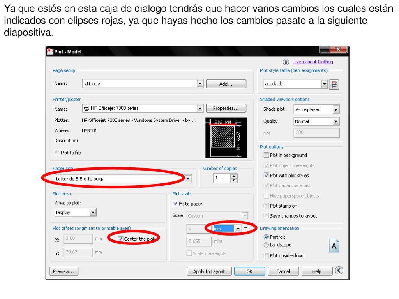Open the plot style table editor icon

[334, 84]
